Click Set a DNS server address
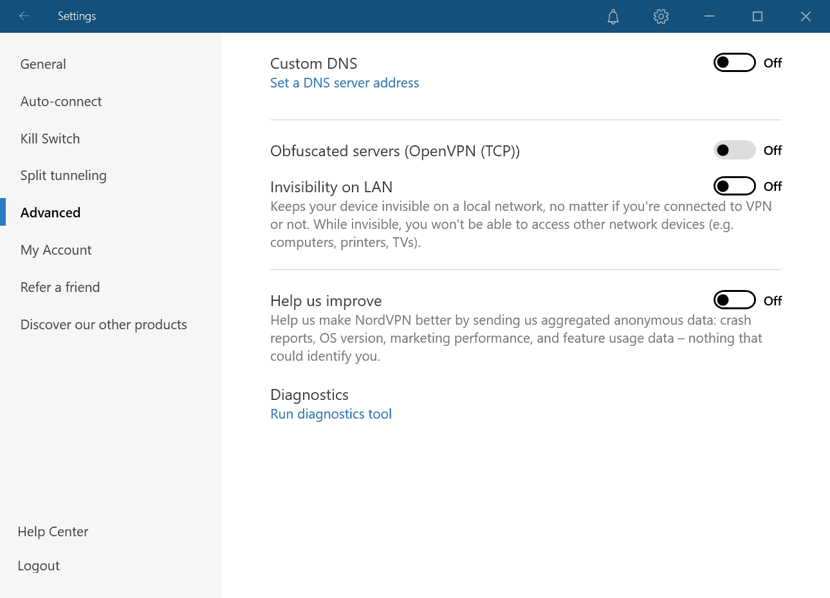The height and width of the screenshot is (598, 830). (344, 82)
